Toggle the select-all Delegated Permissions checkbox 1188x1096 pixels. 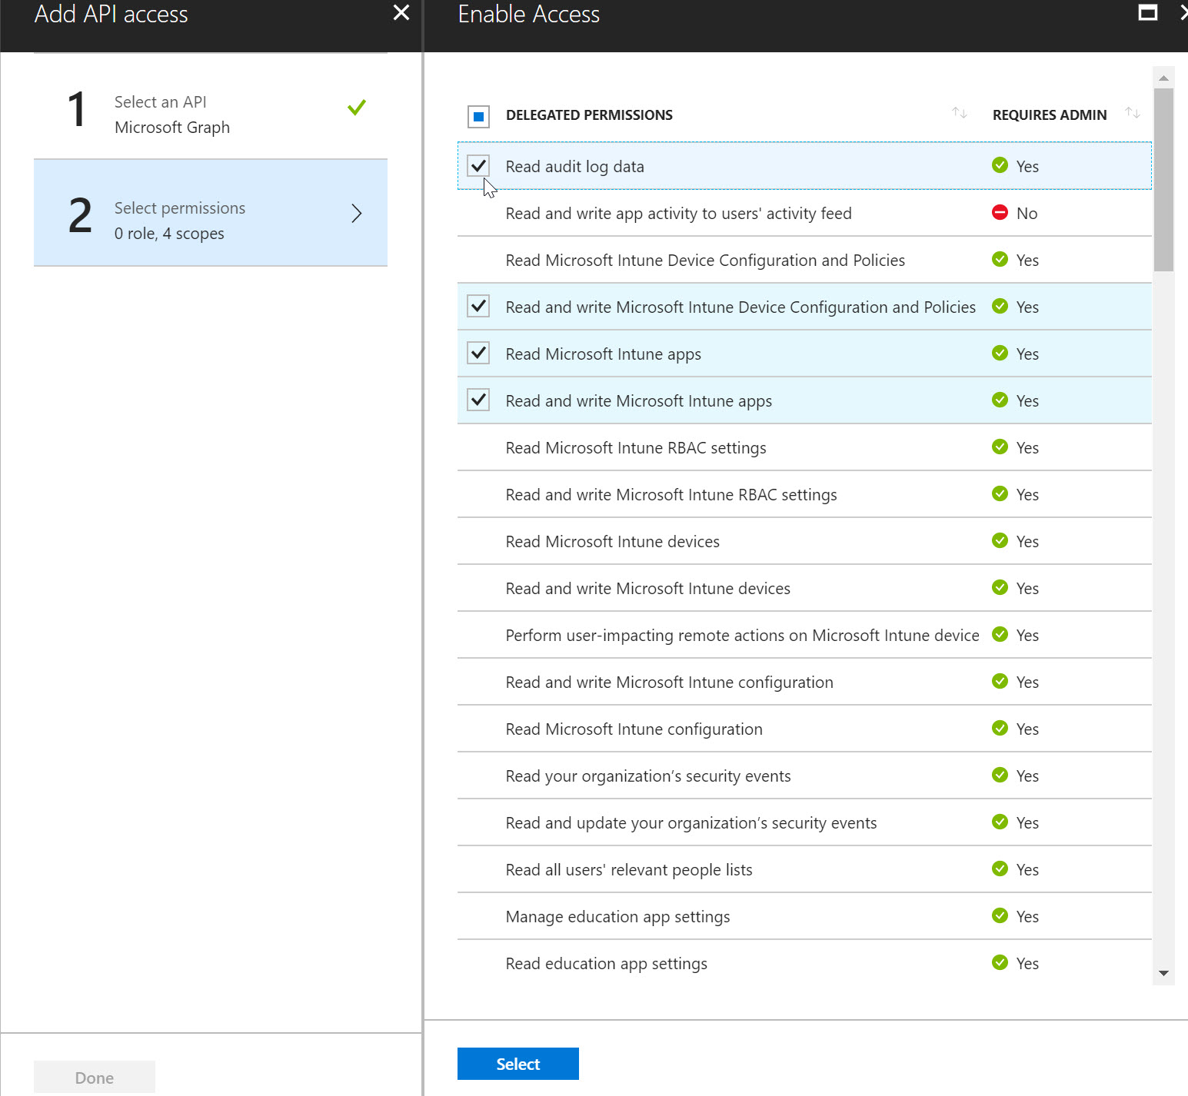(x=478, y=116)
